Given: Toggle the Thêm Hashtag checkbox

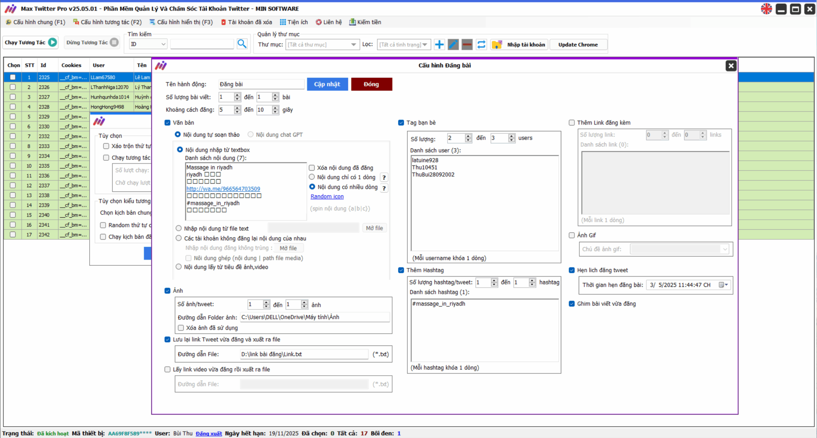Looking at the screenshot, I should (x=401, y=270).
